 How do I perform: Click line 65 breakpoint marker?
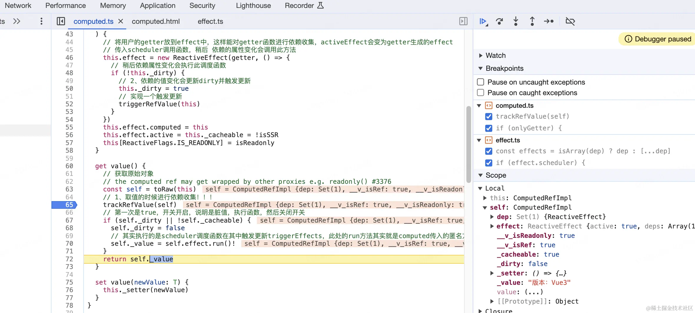tap(64, 205)
